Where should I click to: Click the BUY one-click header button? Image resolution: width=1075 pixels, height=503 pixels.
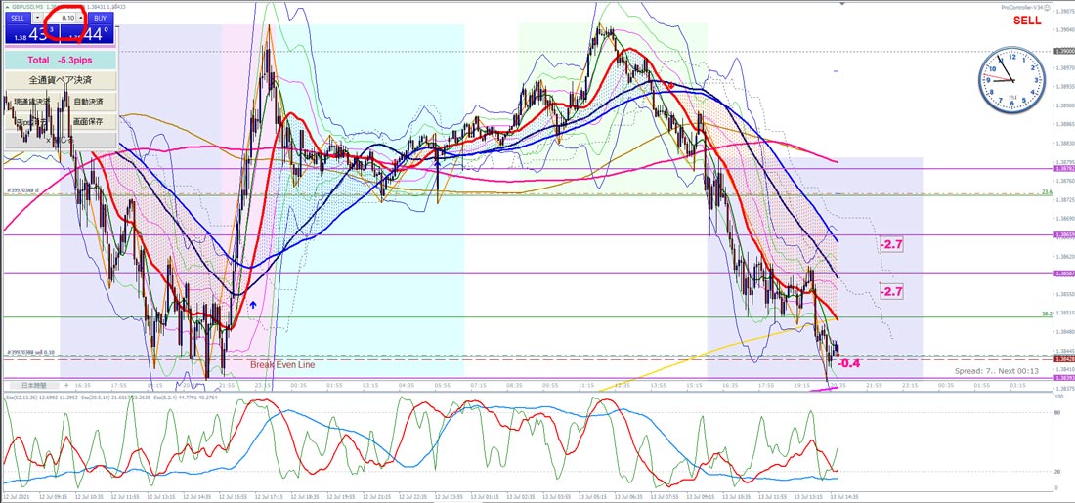pos(100,18)
